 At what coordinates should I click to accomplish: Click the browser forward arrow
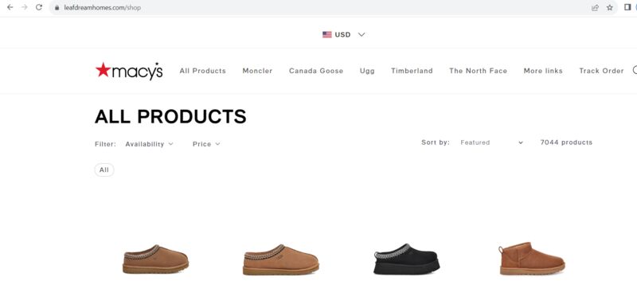(x=25, y=7)
